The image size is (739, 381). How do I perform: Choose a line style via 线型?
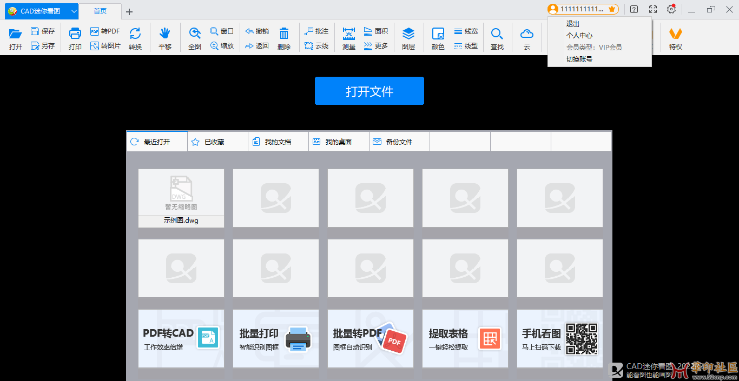pyautogui.click(x=466, y=46)
